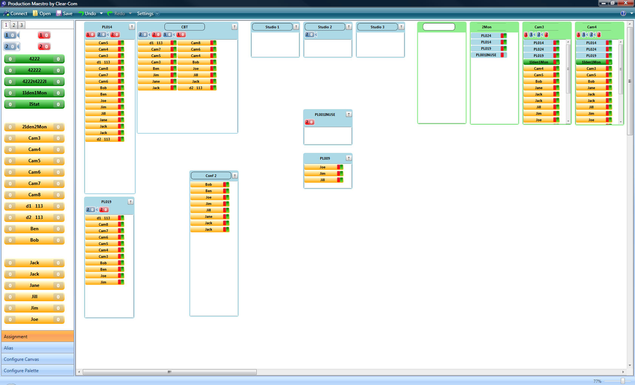Save the layout using the Save icon
This screenshot has height=385, width=635.
[x=59, y=14]
